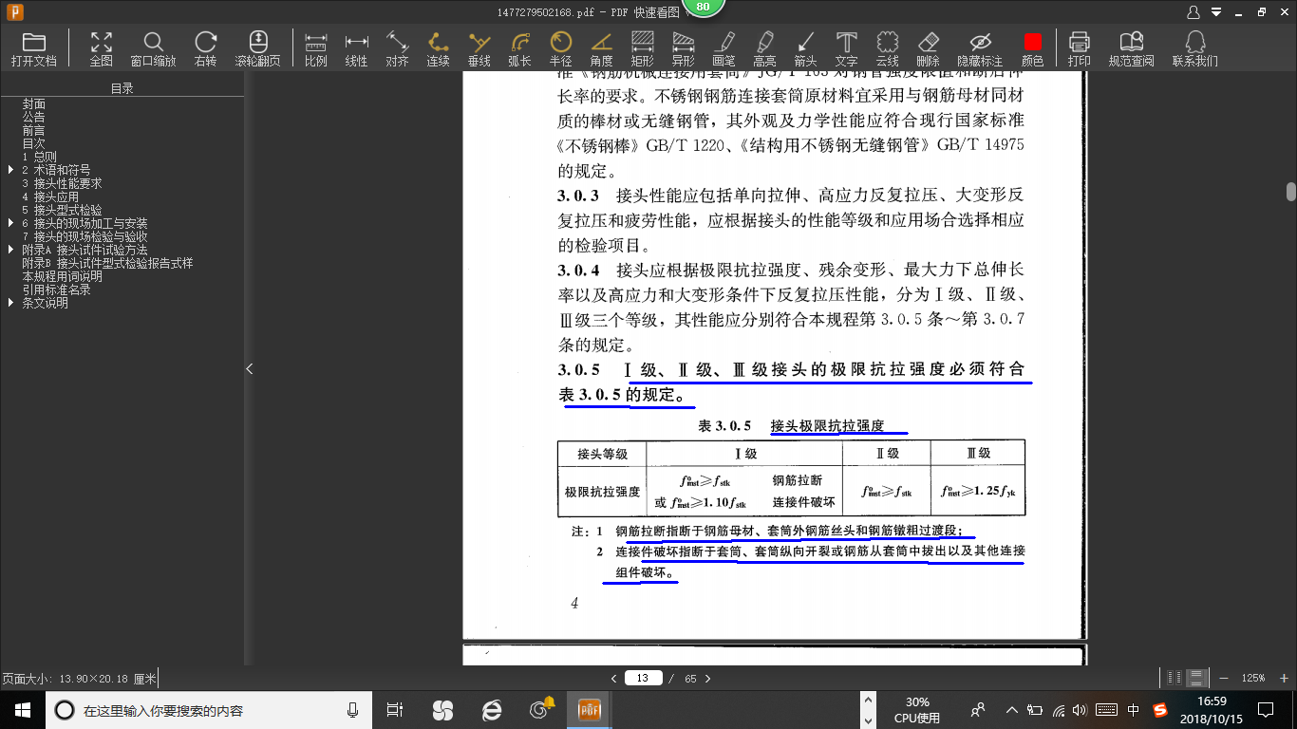Select the 全图 fit-all view tool
This screenshot has height=729, width=1297.
[102, 49]
